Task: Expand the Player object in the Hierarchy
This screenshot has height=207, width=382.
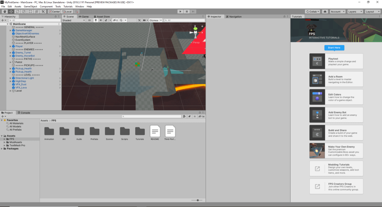Action: (11, 46)
